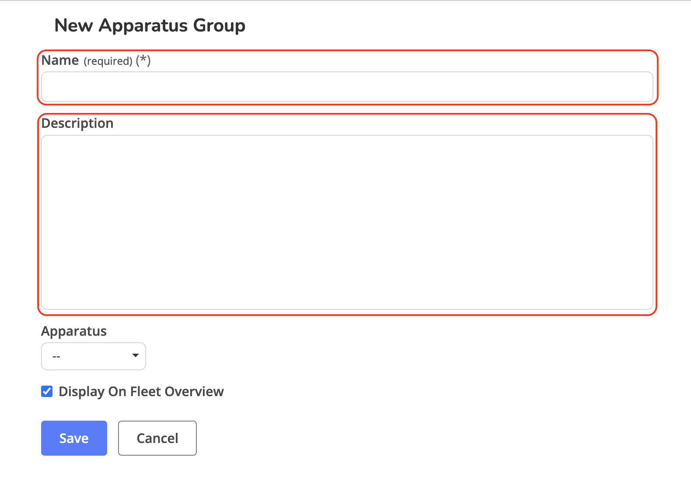The width and height of the screenshot is (691, 492).
Task: Click the Description field label
Action: [x=77, y=123]
